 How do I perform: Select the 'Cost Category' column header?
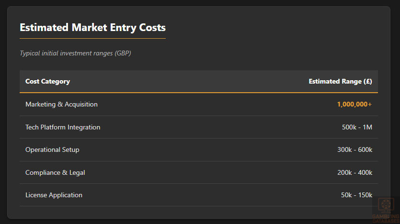click(x=47, y=81)
